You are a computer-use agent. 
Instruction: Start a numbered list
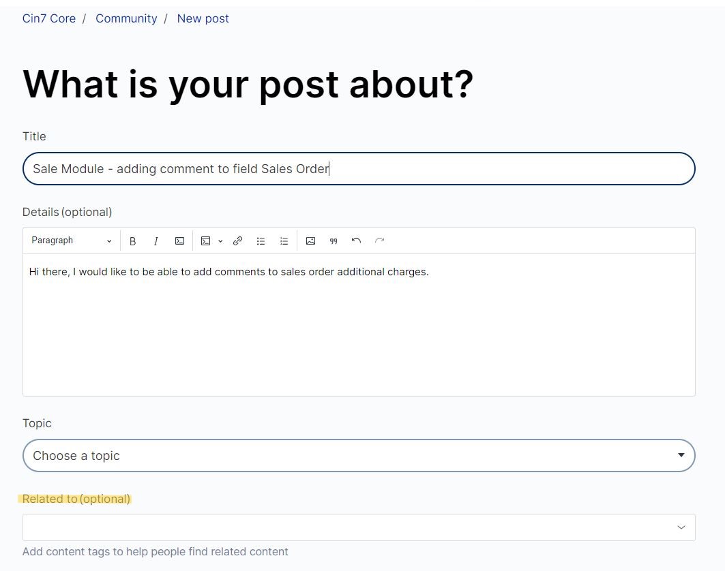(x=284, y=241)
